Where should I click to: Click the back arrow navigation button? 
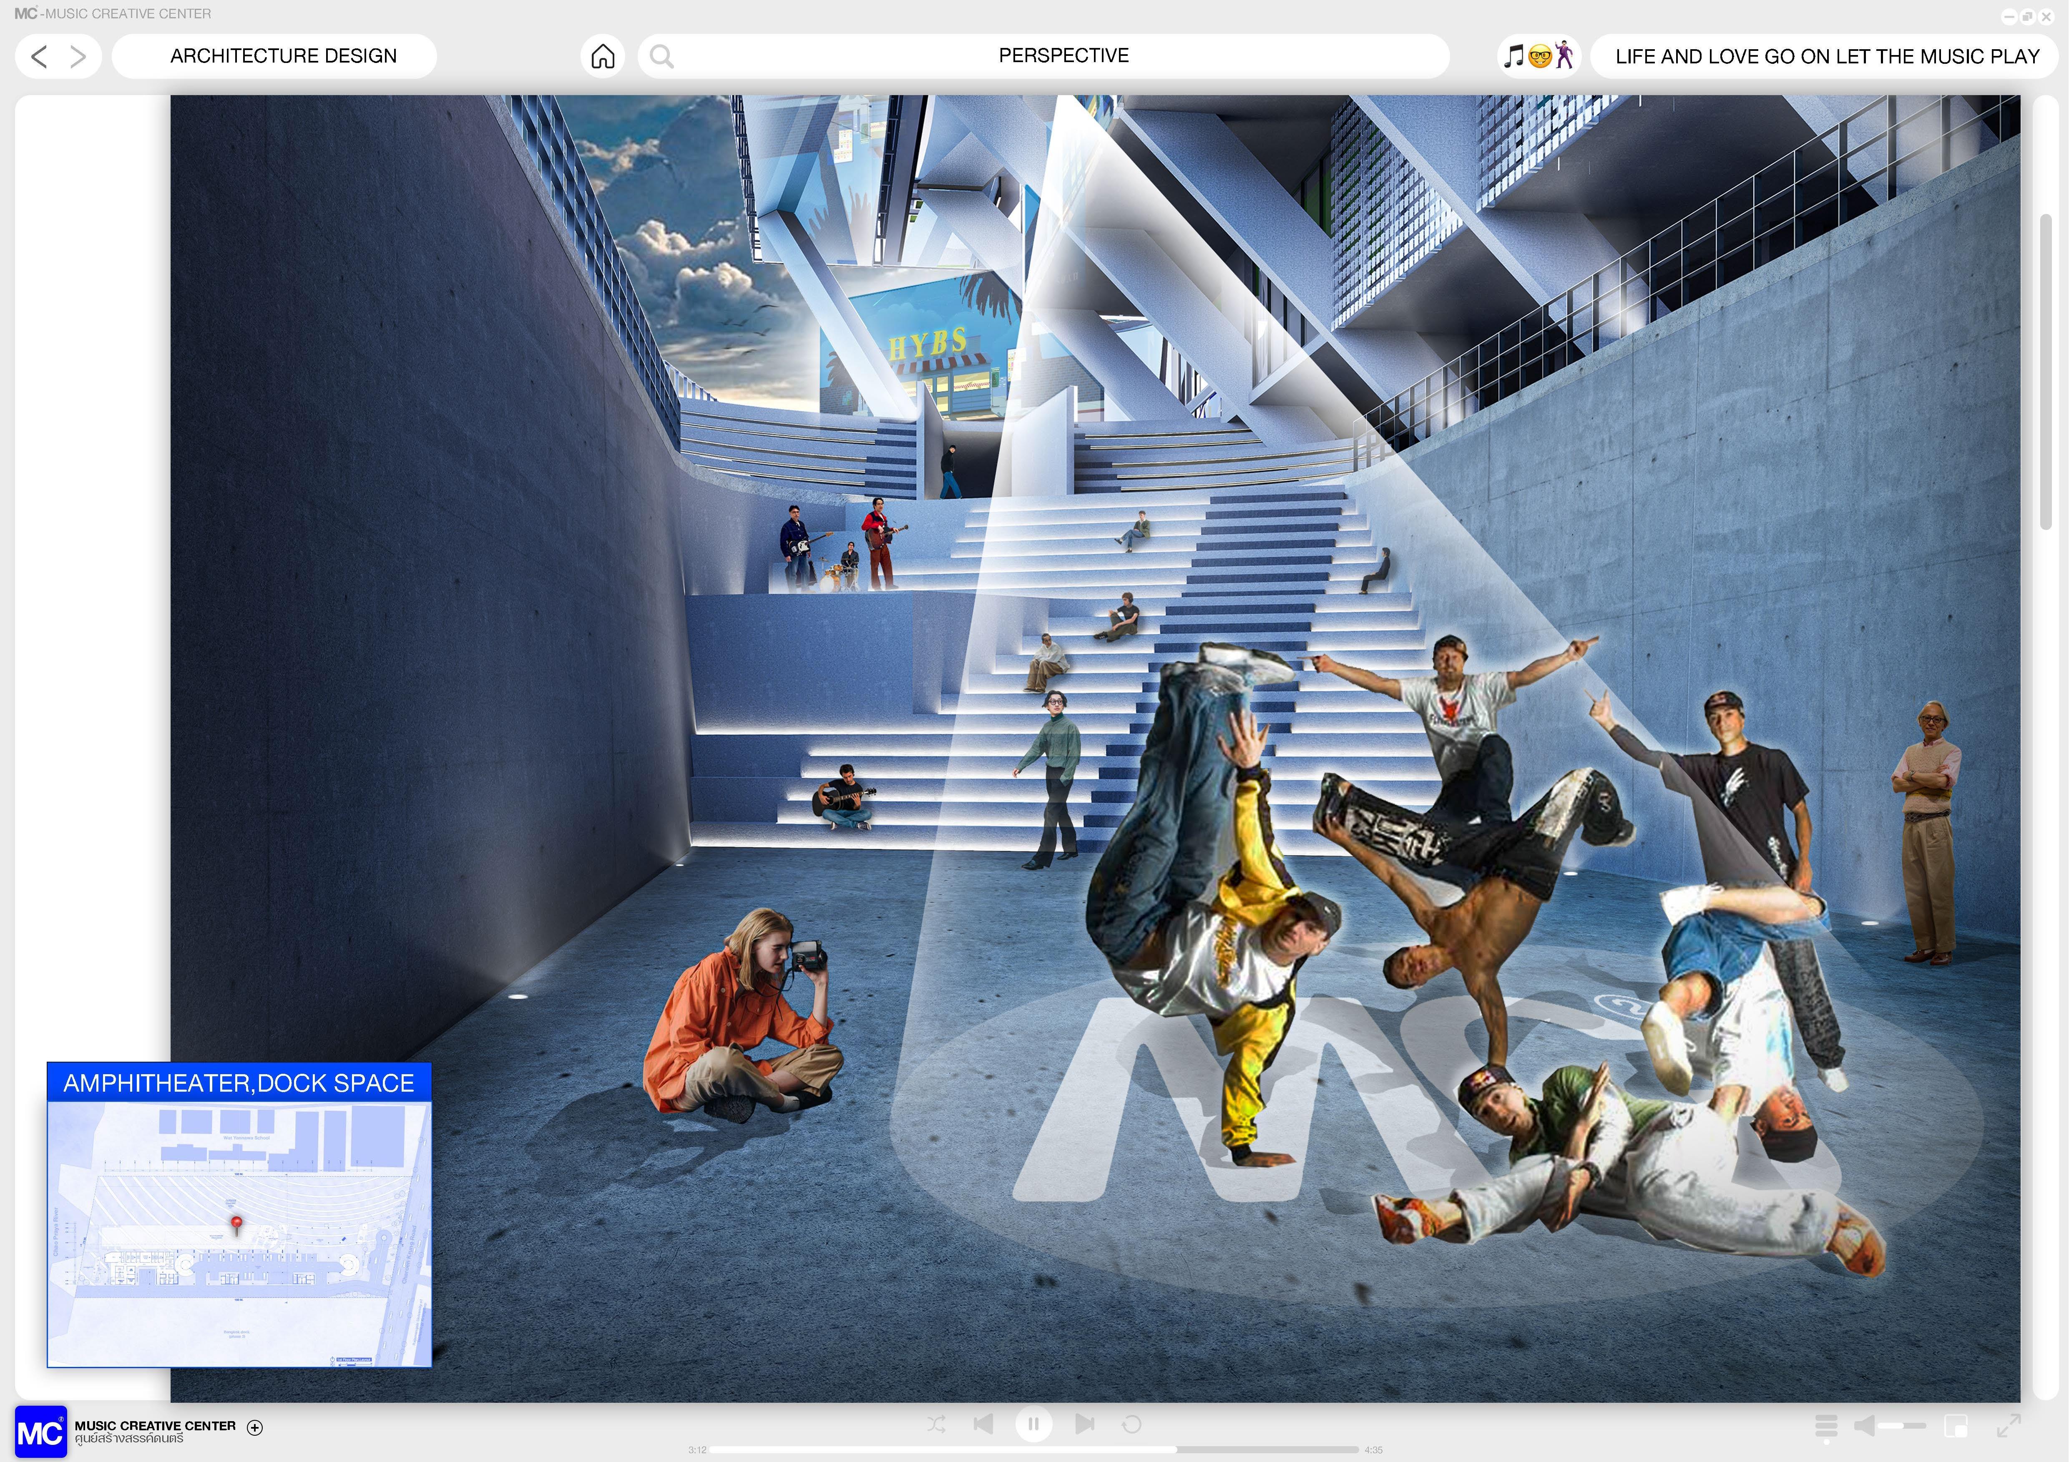pyautogui.click(x=39, y=57)
